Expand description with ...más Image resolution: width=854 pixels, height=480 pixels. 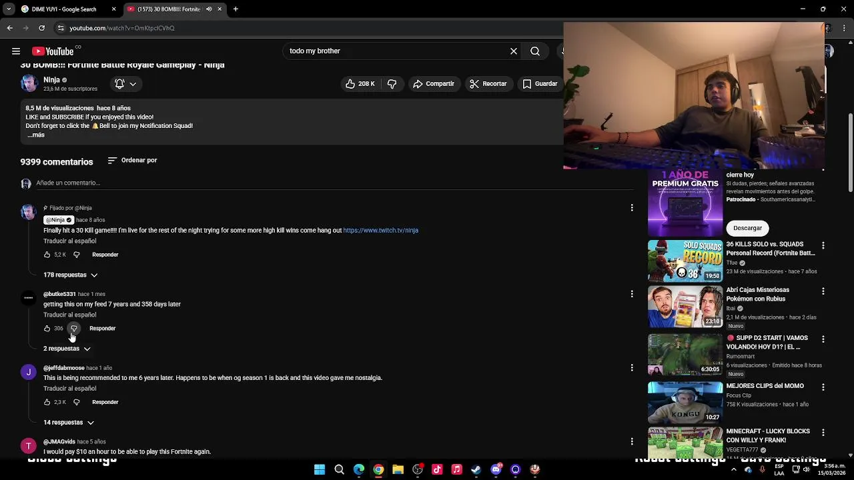coord(35,135)
